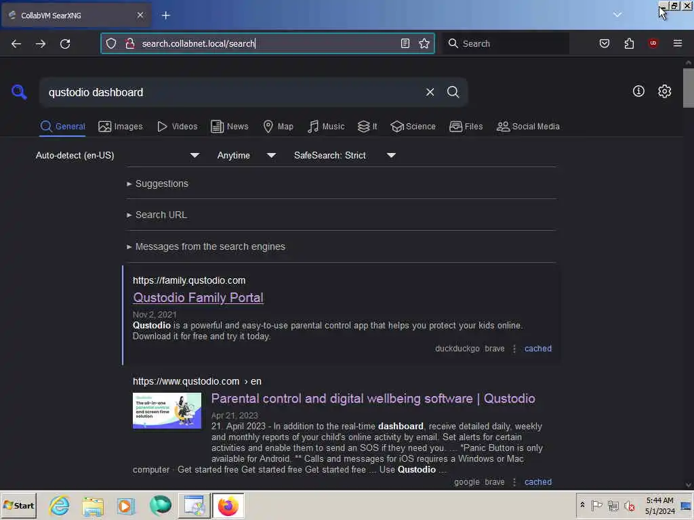Click google engine label
The image size is (694, 520).
pos(466,482)
